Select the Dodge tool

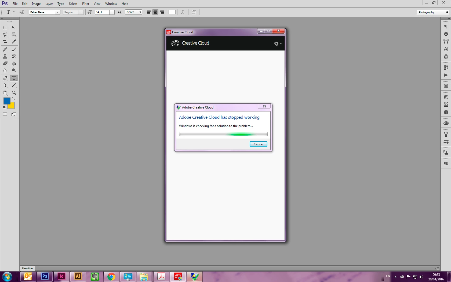[14, 70]
